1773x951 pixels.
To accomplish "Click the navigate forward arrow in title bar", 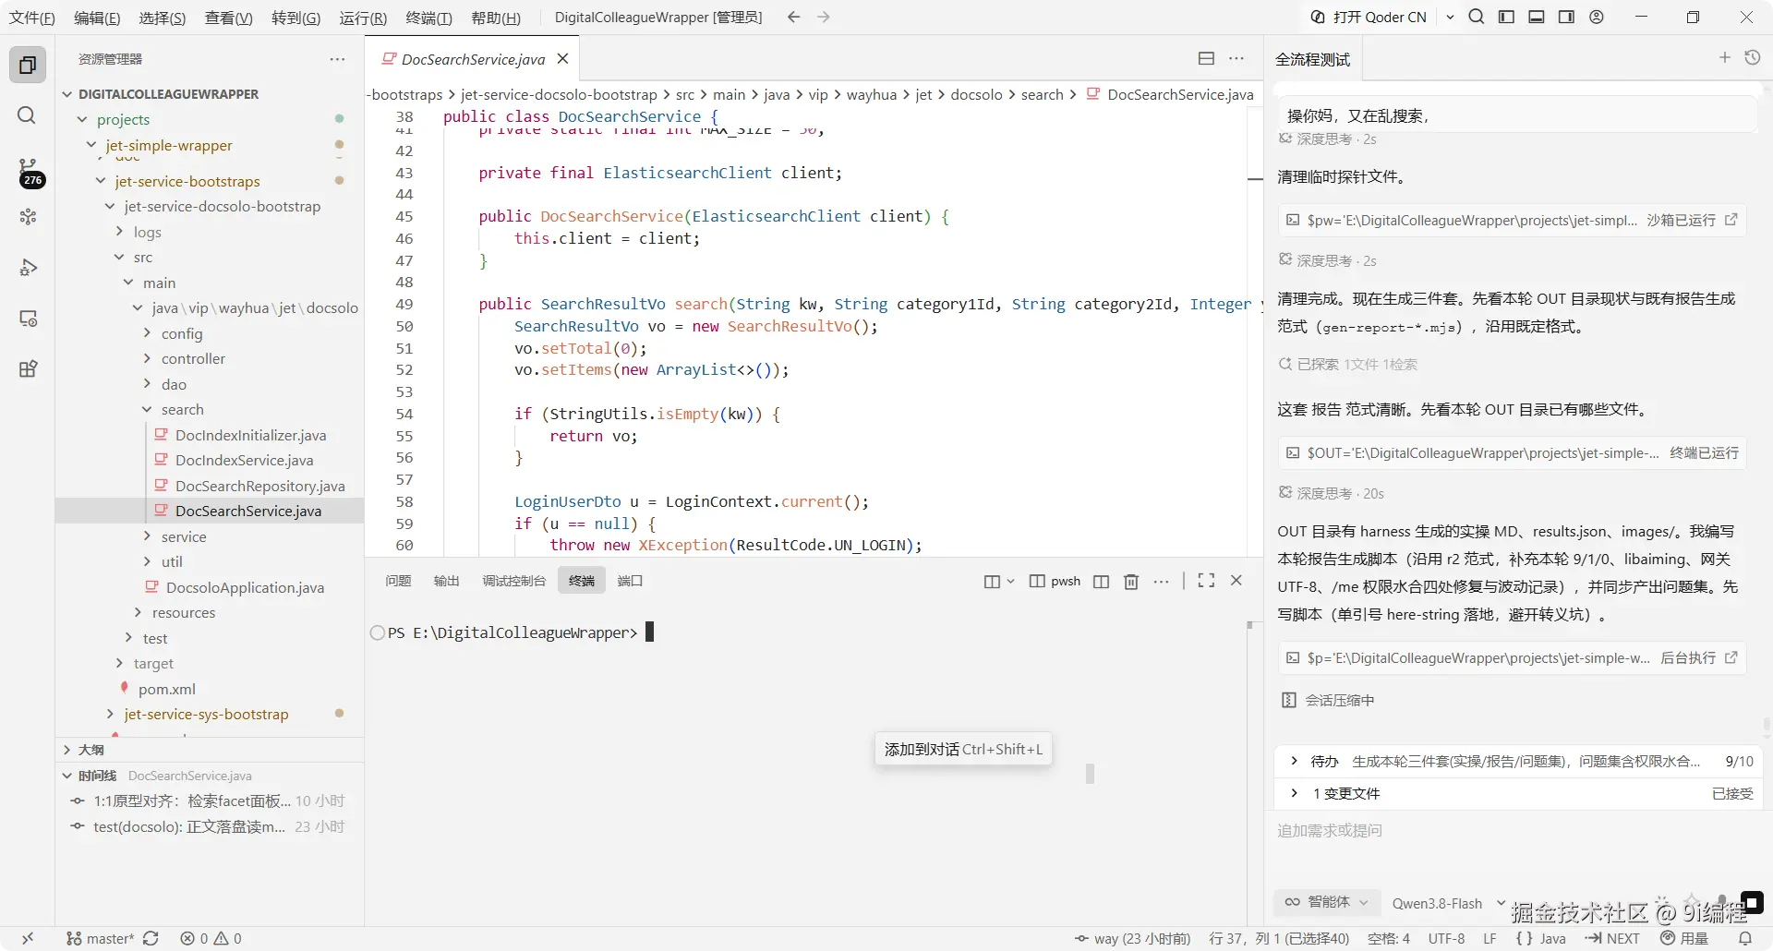I will (824, 17).
